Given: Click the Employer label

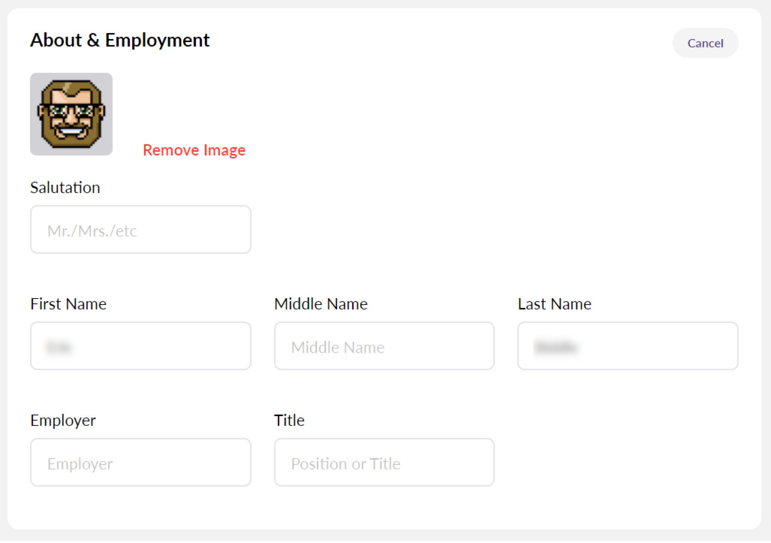Looking at the screenshot, I should click(x=63, y=421).
